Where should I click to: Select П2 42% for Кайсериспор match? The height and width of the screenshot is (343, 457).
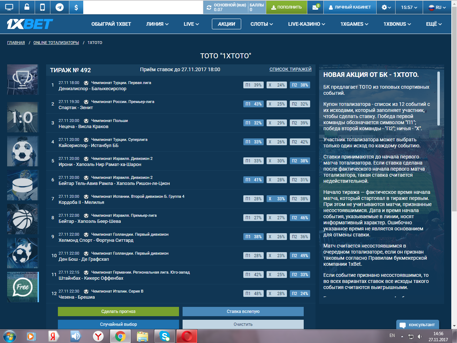300,142
